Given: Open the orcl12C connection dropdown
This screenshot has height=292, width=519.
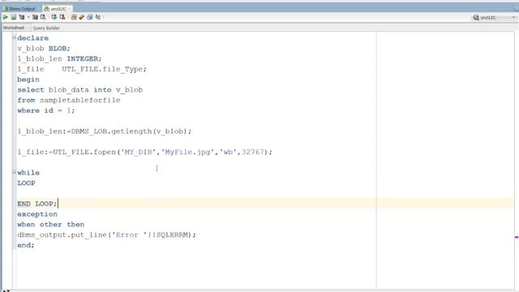Looking at the screenshot, I should pos(513,17).
